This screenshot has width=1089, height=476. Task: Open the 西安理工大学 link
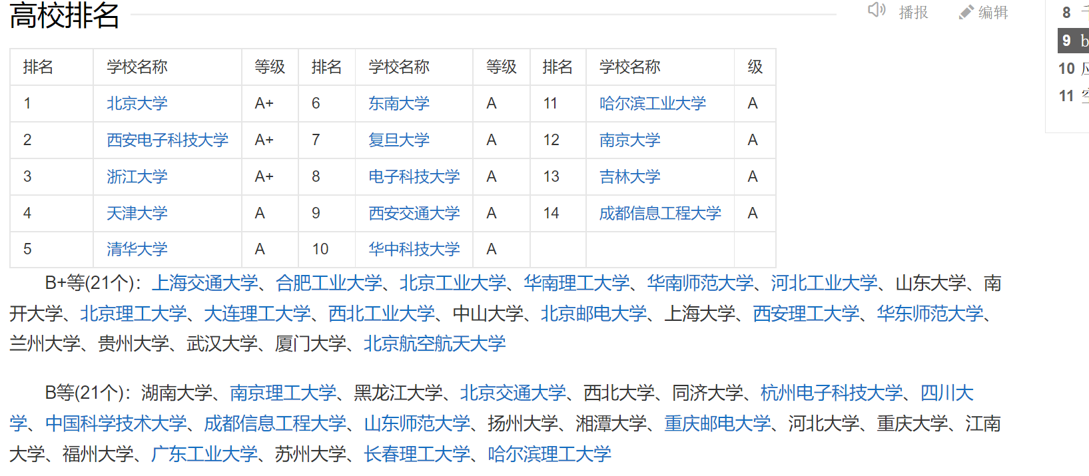tap(807, 314)
